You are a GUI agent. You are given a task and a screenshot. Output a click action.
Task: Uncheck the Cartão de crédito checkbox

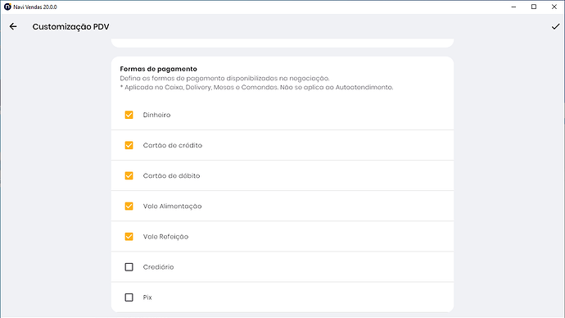(x=129, y=145)
